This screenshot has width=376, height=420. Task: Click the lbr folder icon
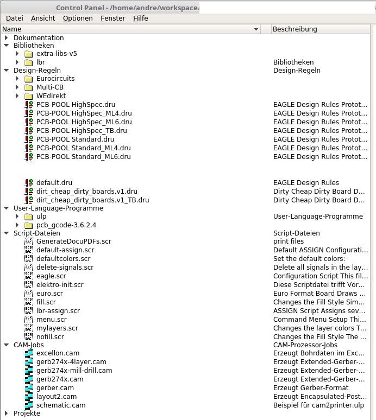28,62
